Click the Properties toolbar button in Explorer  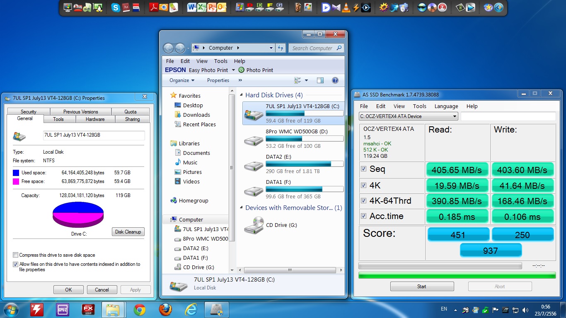[x=218, y=80]
